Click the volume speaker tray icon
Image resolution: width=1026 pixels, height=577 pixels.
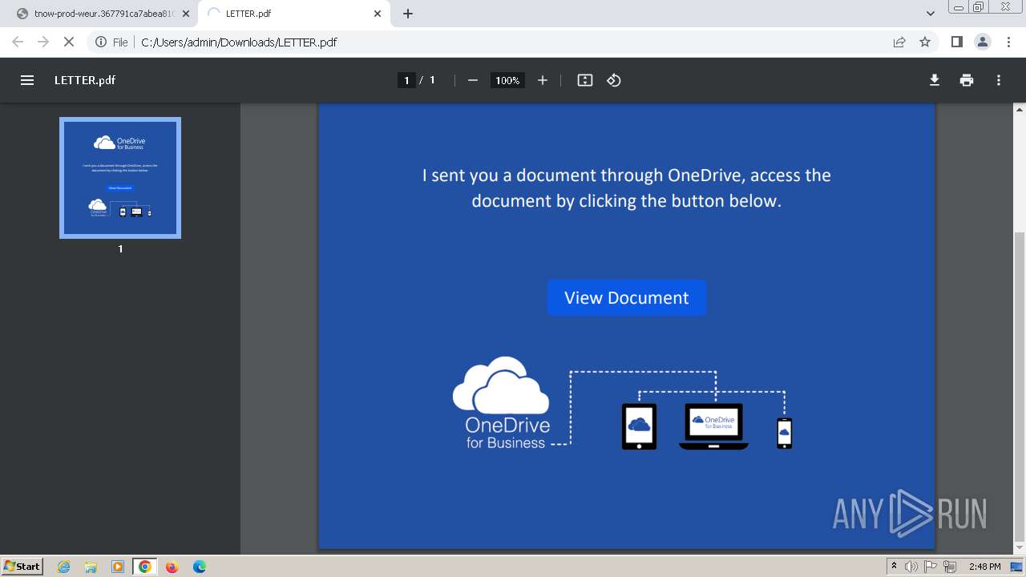click(911, 567)
